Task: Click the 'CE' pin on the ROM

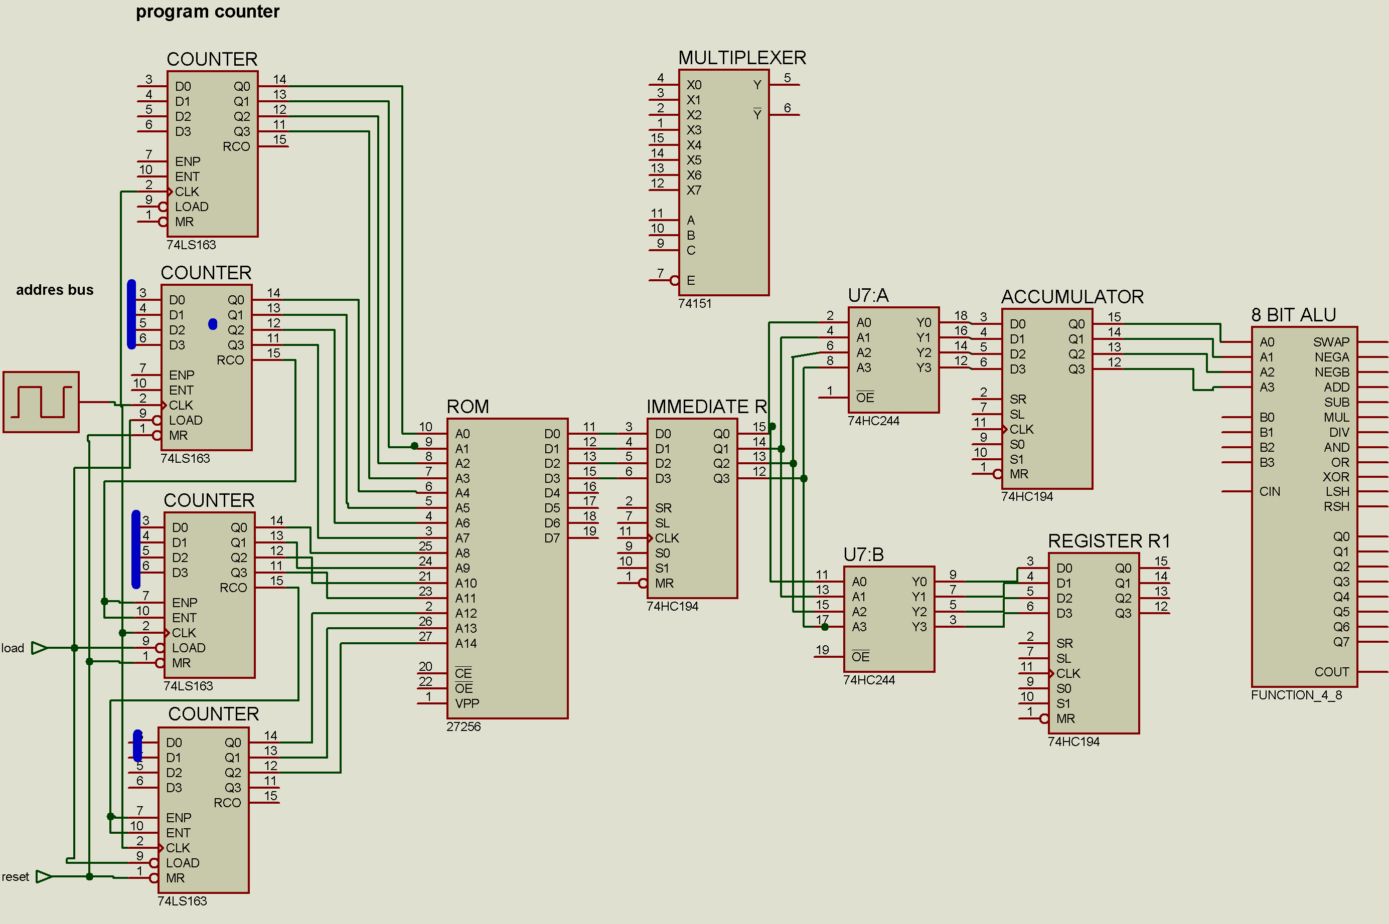Action: (x=463, y=673)
